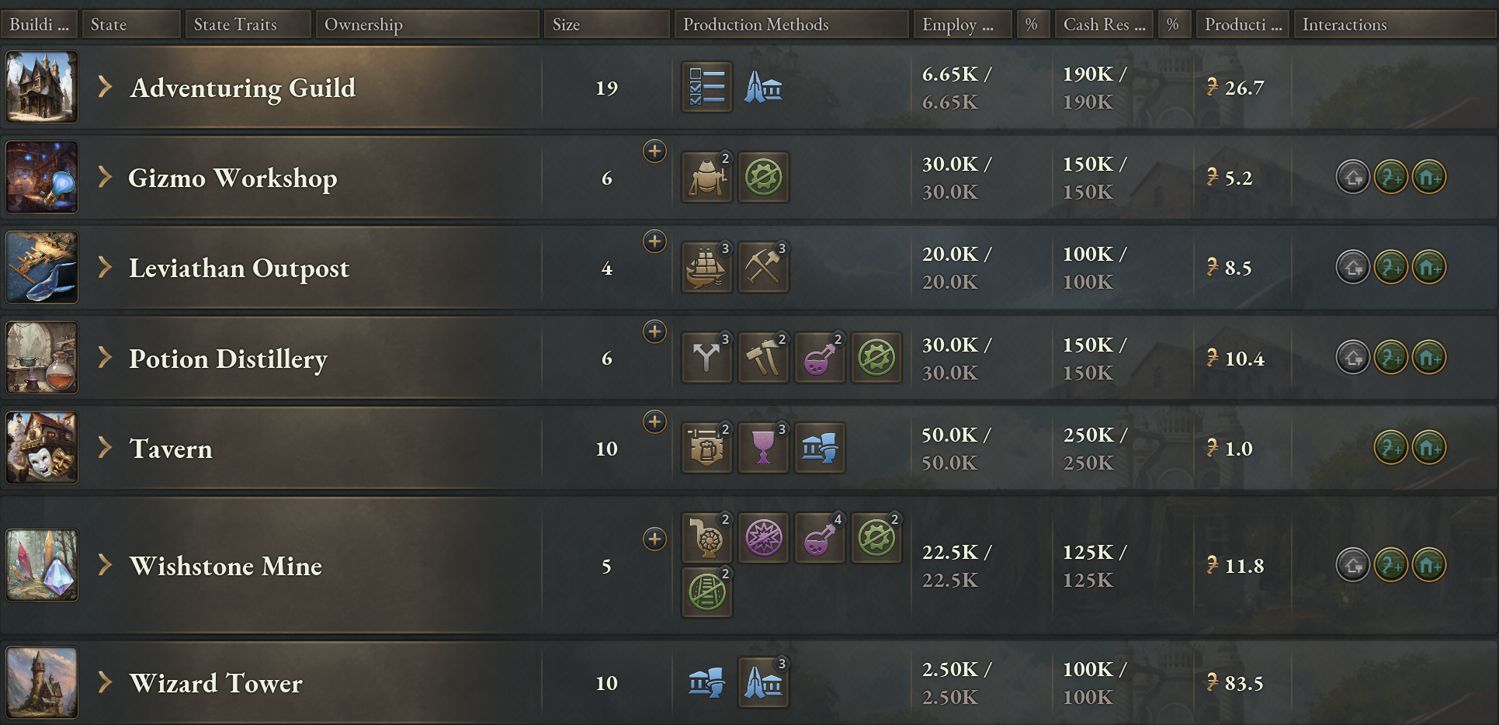The width and height of the screenshot is (1499, 725).
Task: Sort by the Ownership column header
Action: point(428,24)
